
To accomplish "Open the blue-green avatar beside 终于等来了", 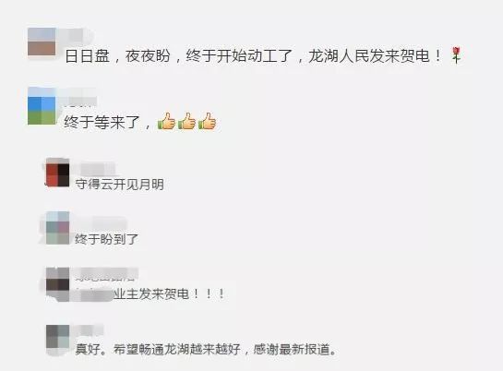I will coord(42,105).
